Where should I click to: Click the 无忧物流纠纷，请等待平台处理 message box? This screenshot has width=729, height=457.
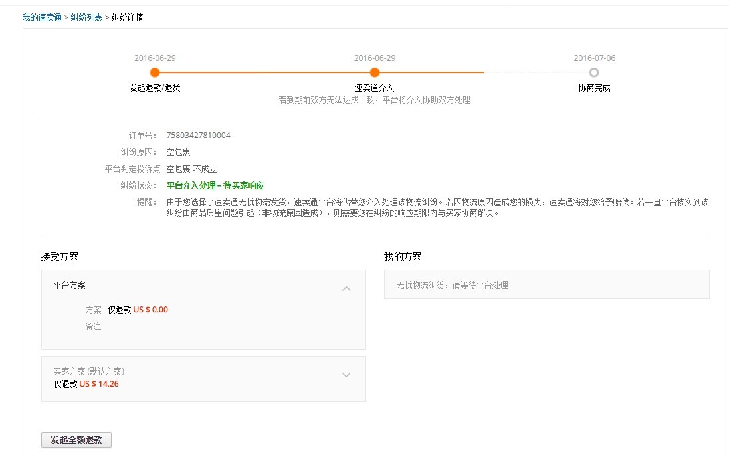(546, 284)
